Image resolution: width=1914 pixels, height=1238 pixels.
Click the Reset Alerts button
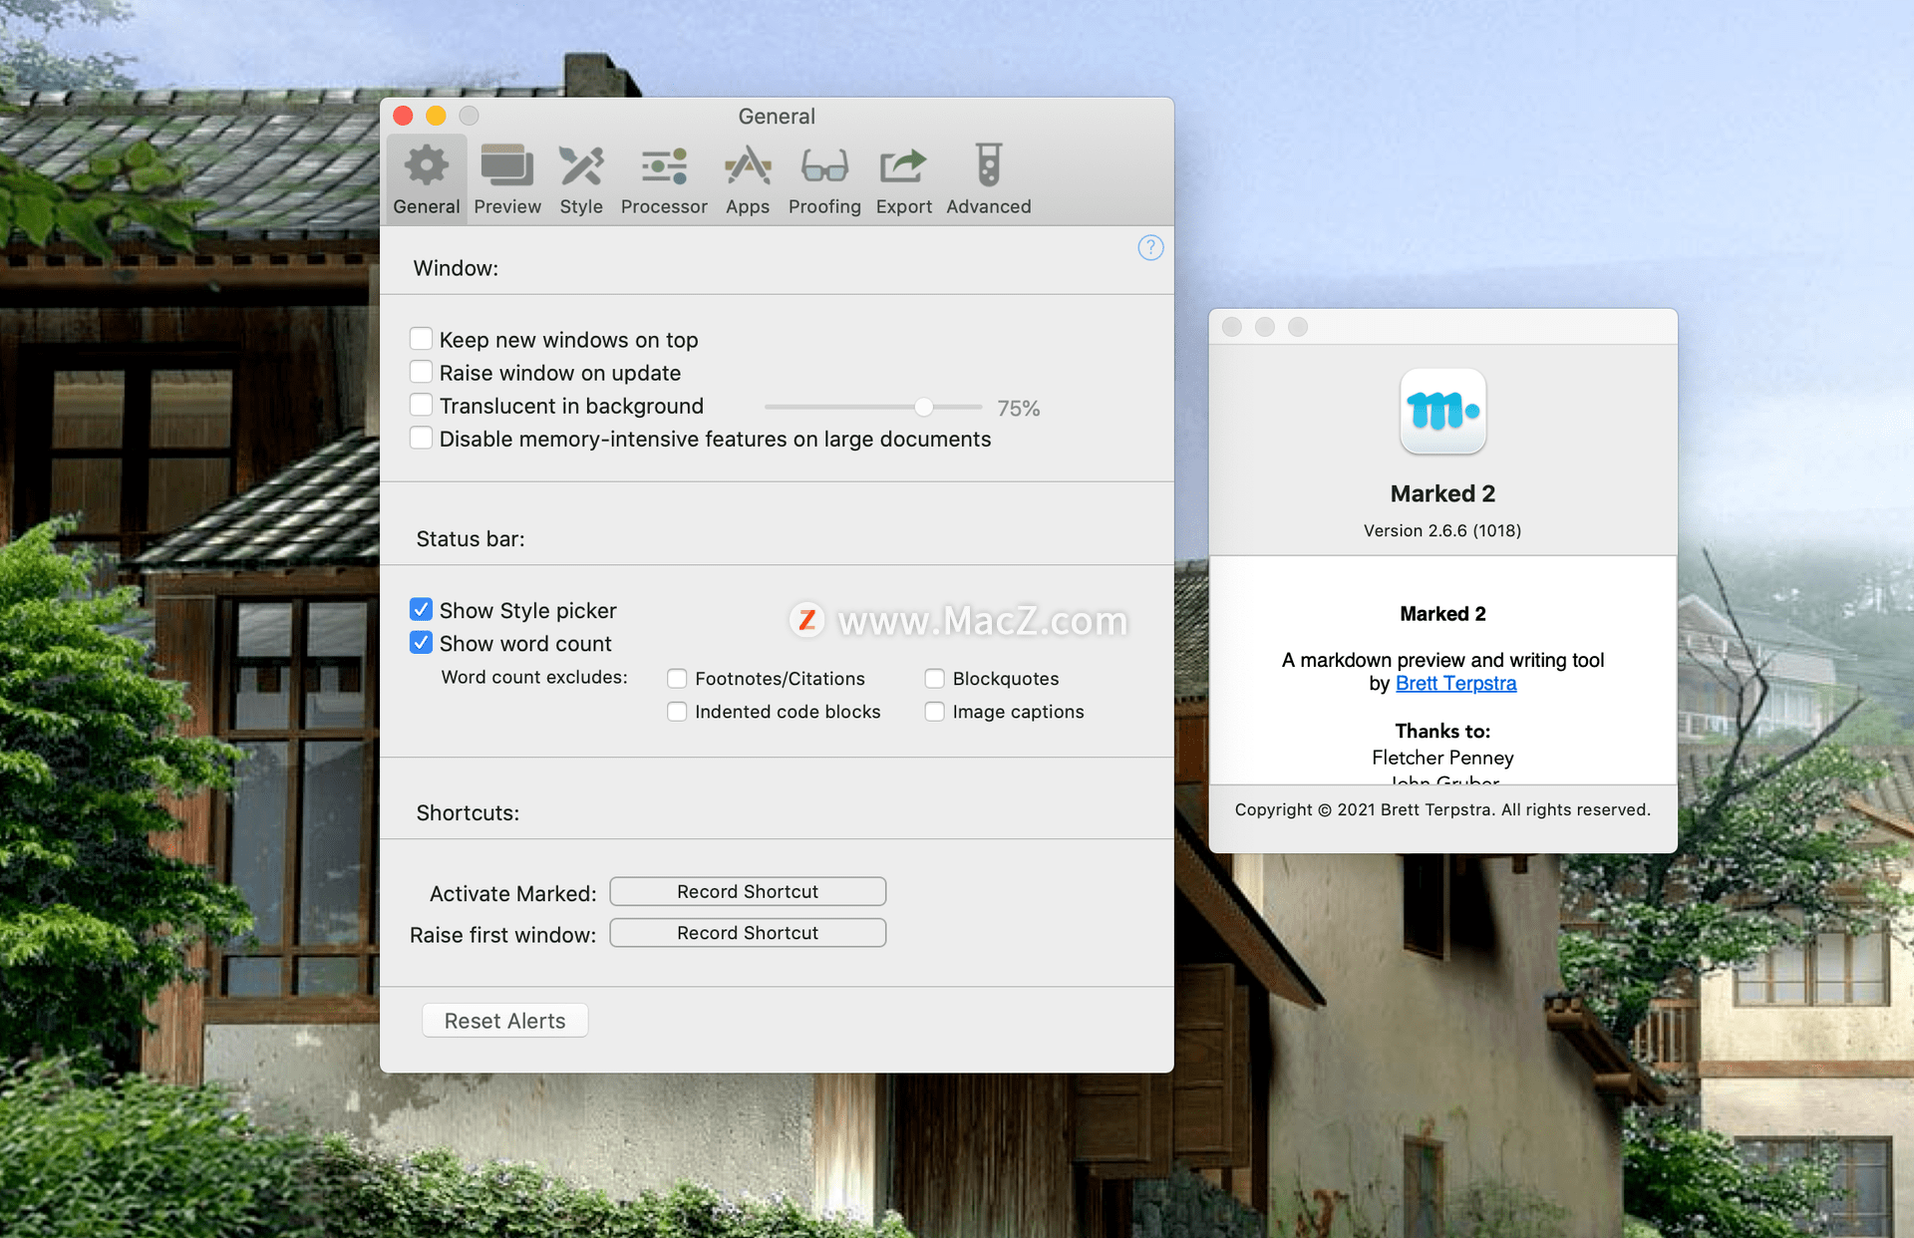pos(504,1021)
